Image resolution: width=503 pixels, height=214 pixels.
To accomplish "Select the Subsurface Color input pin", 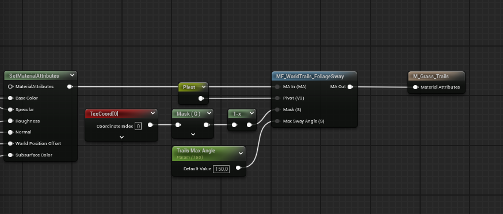I will coord(10,155).
